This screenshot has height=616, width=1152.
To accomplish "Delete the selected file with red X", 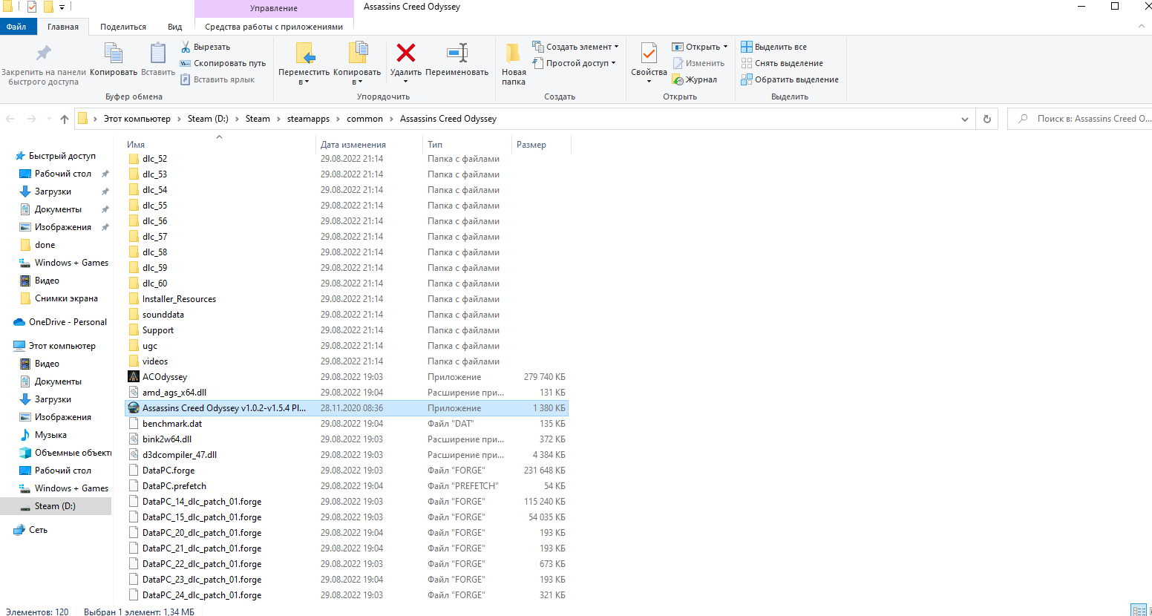I will [406, 53].
